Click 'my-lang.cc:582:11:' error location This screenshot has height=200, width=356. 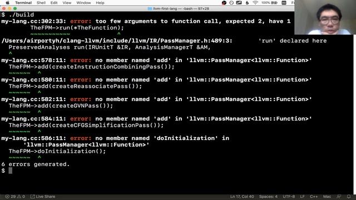click(x=33, y=99)
